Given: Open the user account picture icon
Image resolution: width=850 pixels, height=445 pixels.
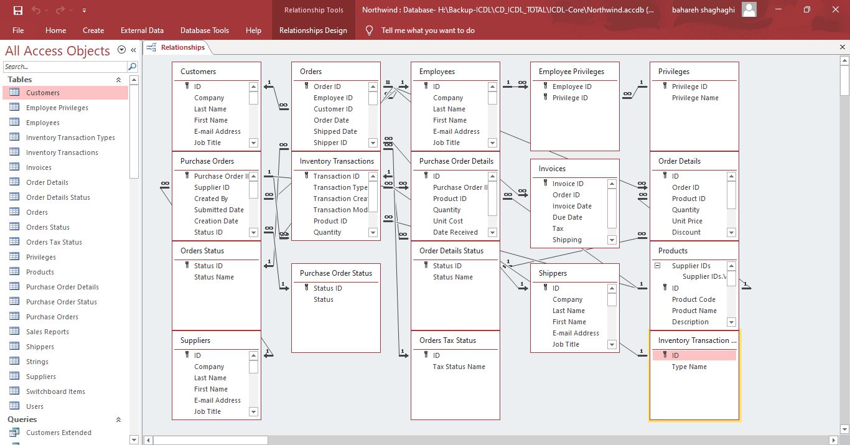Looking at the screenshot, I should 749,9.
